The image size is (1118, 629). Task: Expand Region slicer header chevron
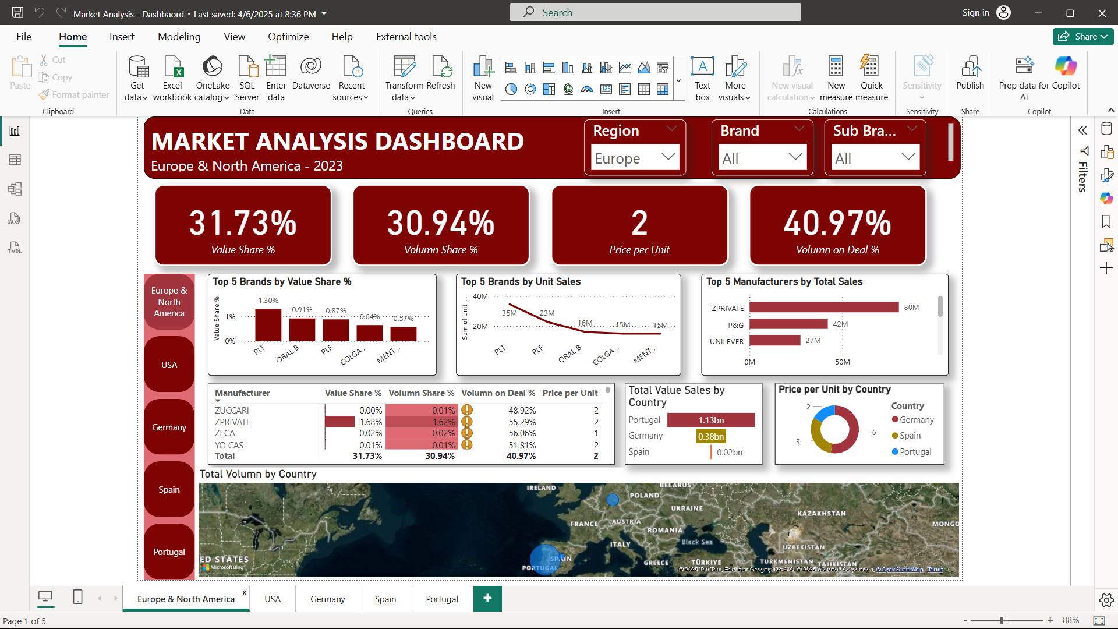[x=672, y=129]
